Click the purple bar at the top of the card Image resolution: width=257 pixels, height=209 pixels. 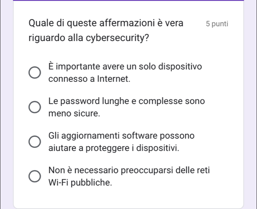point(128,1)
